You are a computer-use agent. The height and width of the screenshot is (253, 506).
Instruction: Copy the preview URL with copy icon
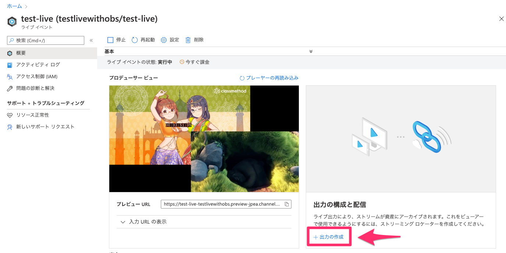[287, 204]
